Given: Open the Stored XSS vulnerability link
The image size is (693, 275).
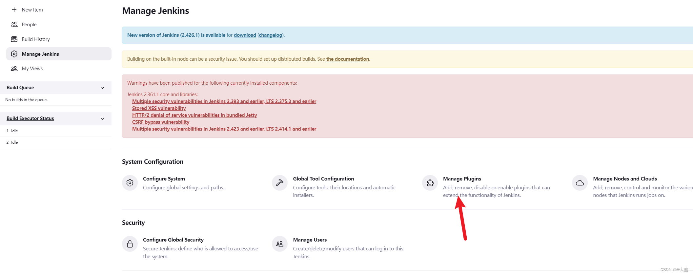Looking at the screenshot, I should coord(159,108).
